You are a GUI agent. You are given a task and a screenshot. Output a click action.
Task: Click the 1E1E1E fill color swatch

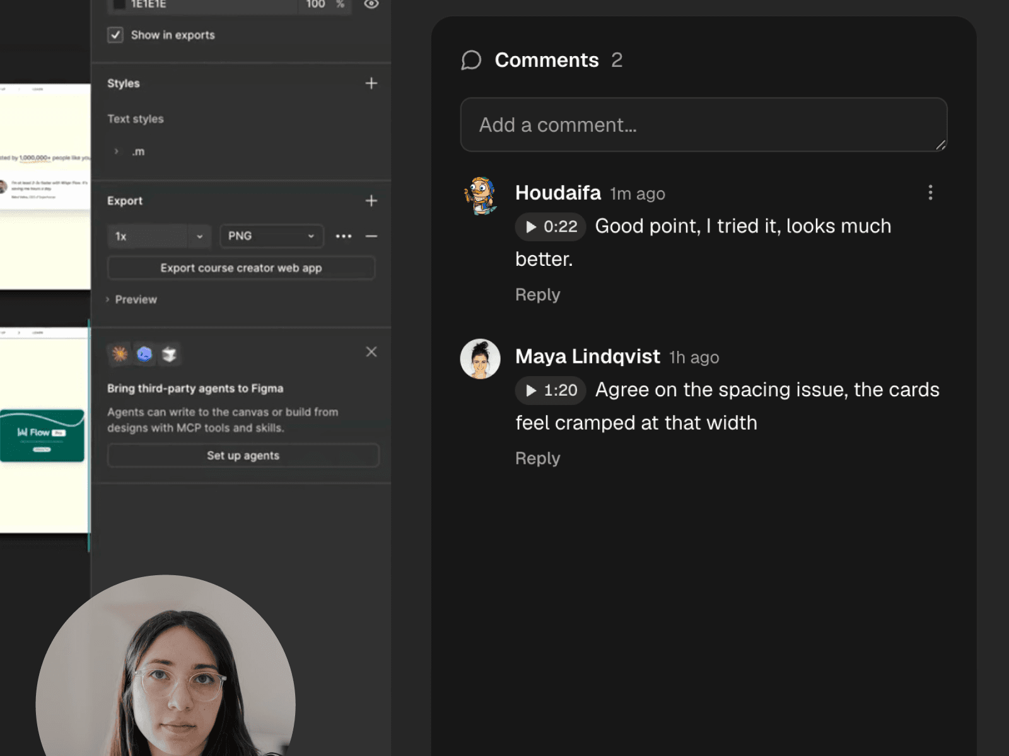pos(119,4)
